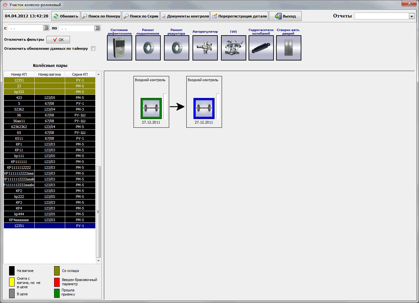This screenshot has height=303, width=419.
Task: Click the Документы контроля button
Action: click(x=185, y=16)
